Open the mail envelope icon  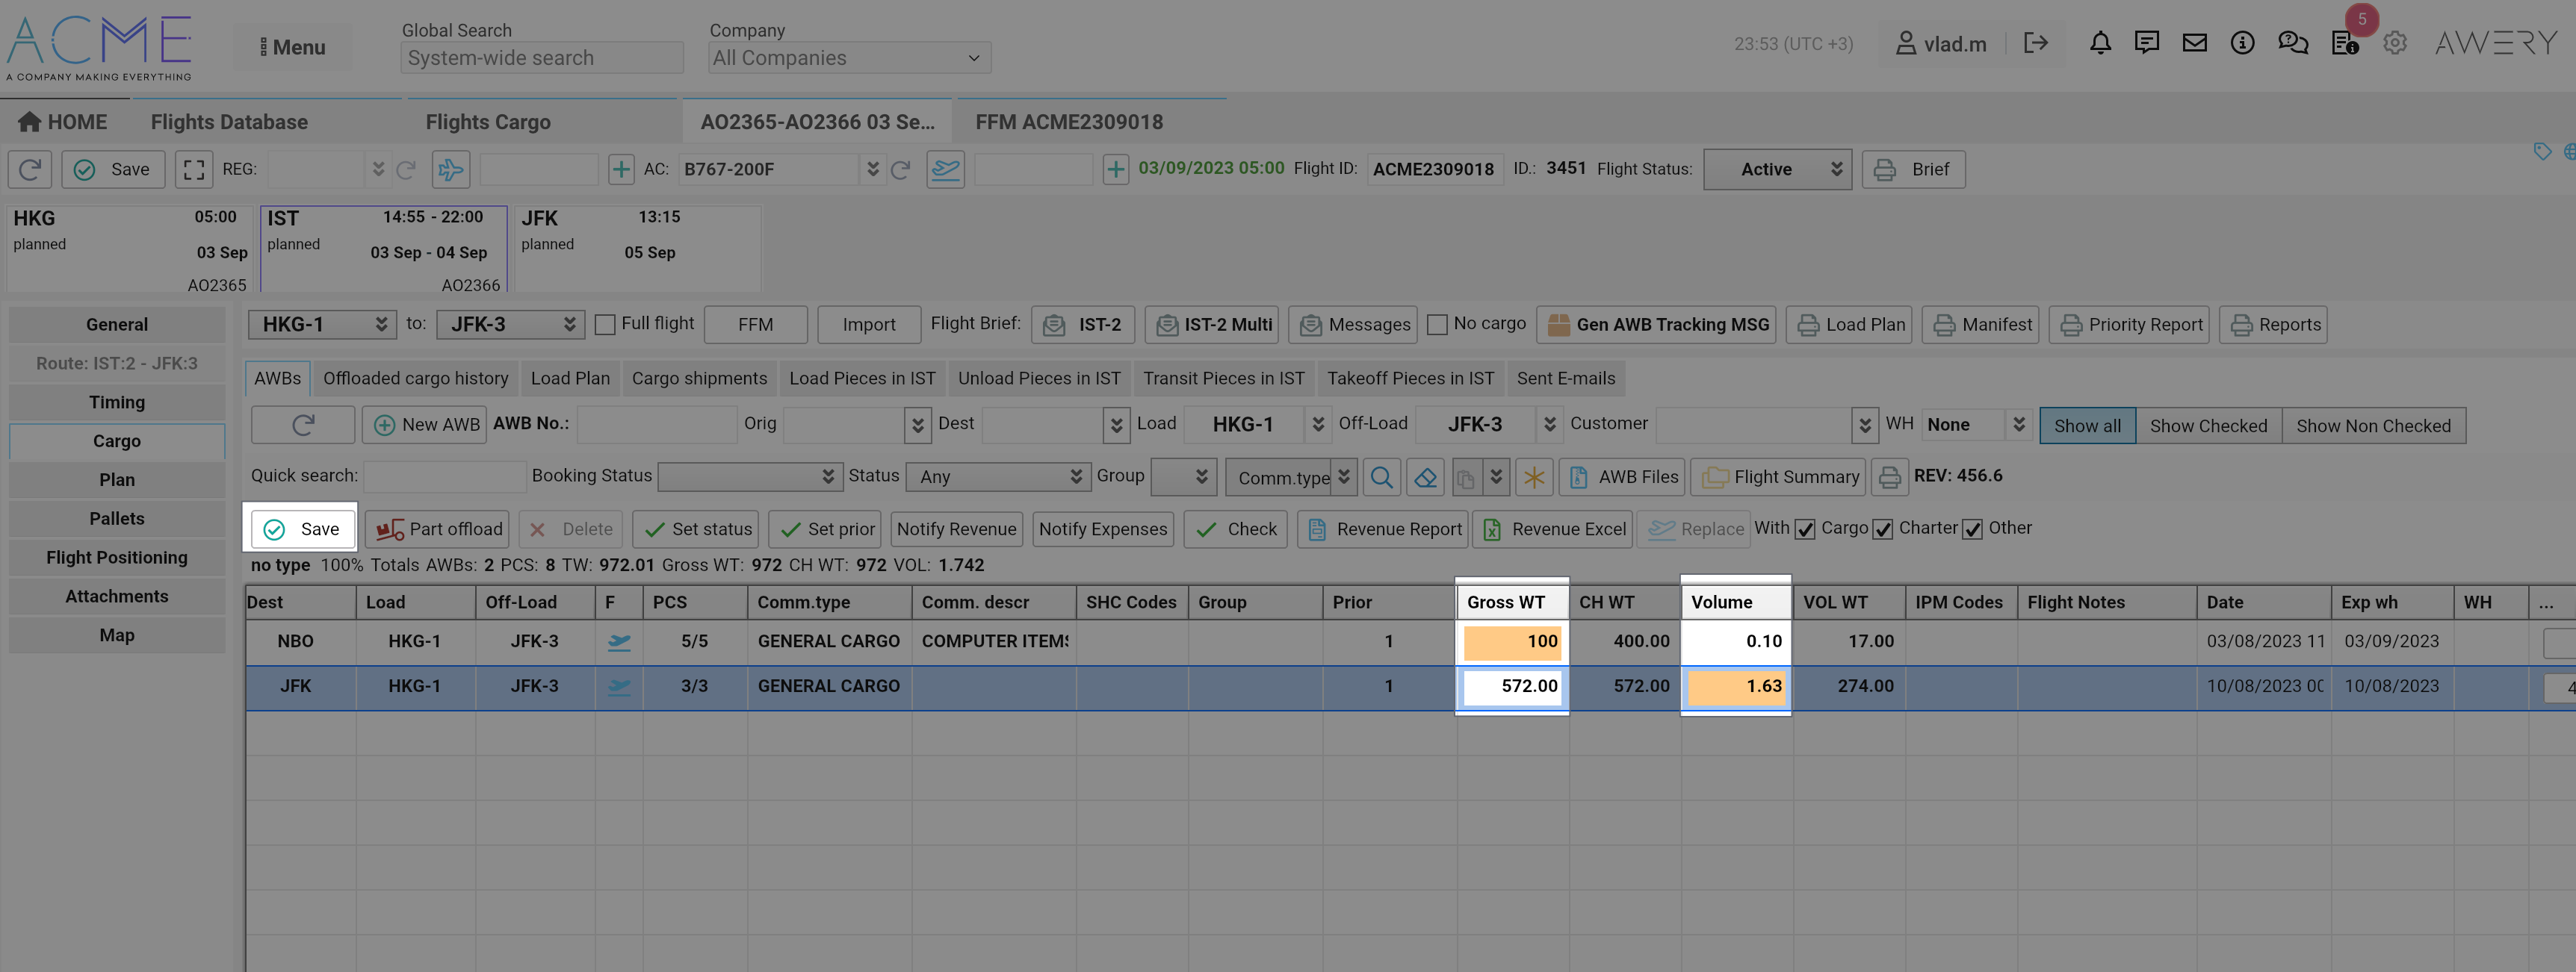[x=2194, y=43]
